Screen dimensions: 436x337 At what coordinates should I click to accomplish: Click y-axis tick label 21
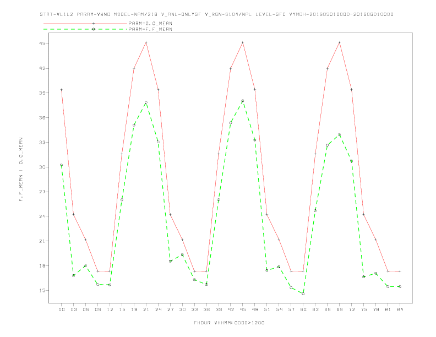click(42, 241)
